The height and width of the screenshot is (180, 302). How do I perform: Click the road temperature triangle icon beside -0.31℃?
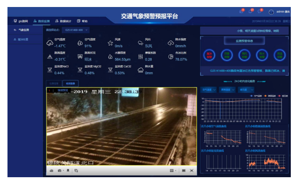pos(49,56)
